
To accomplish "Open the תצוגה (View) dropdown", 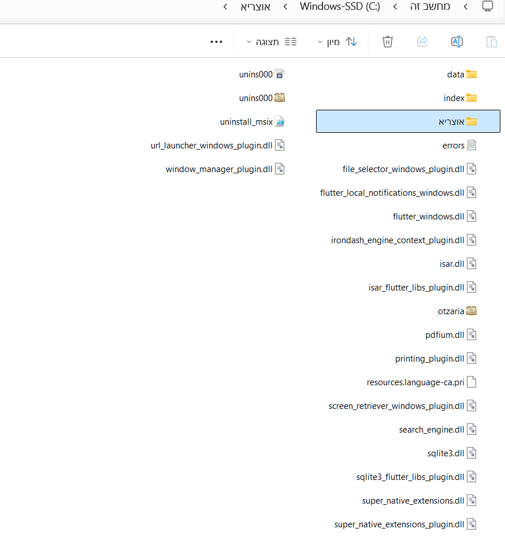I will (x=271, y=42).
